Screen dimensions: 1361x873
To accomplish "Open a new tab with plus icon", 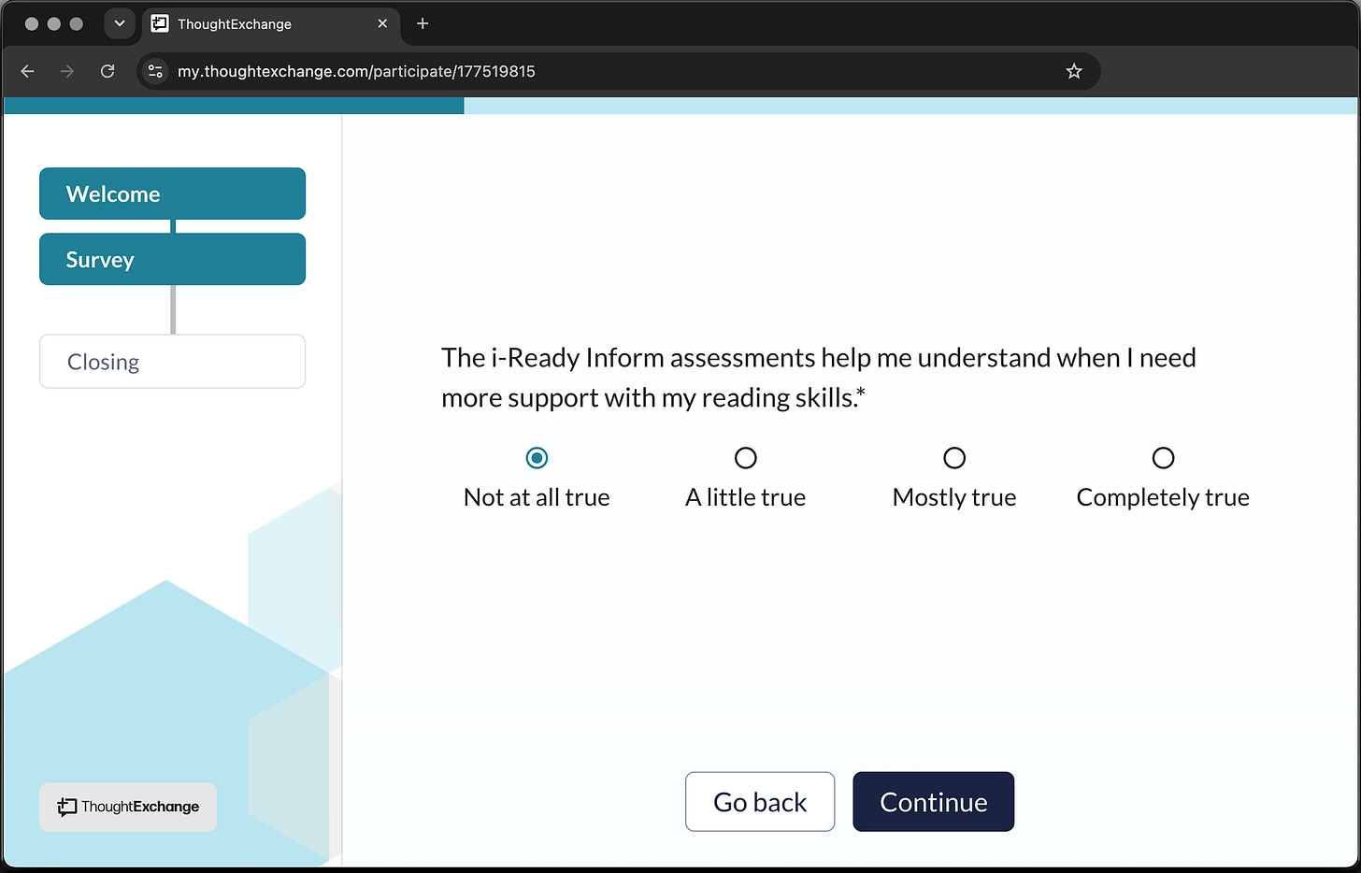I will pos(423,23).
